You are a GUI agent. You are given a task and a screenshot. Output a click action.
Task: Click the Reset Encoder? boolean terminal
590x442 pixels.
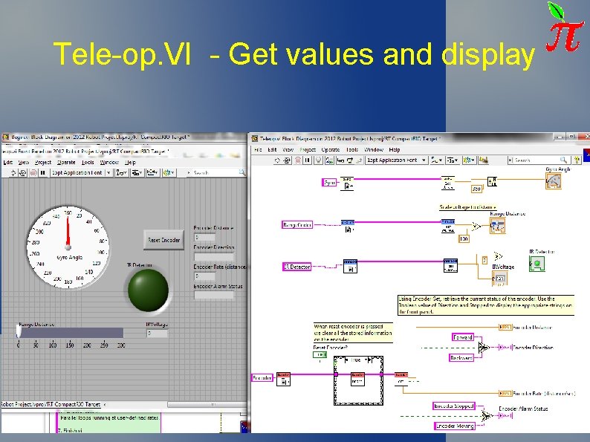point(320,355)
